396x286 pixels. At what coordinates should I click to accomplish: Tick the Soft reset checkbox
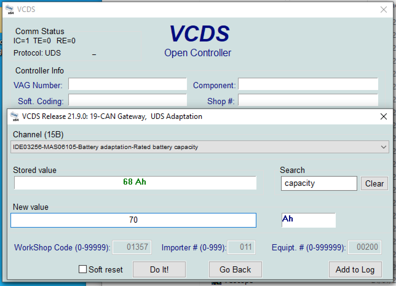point(83,269)
